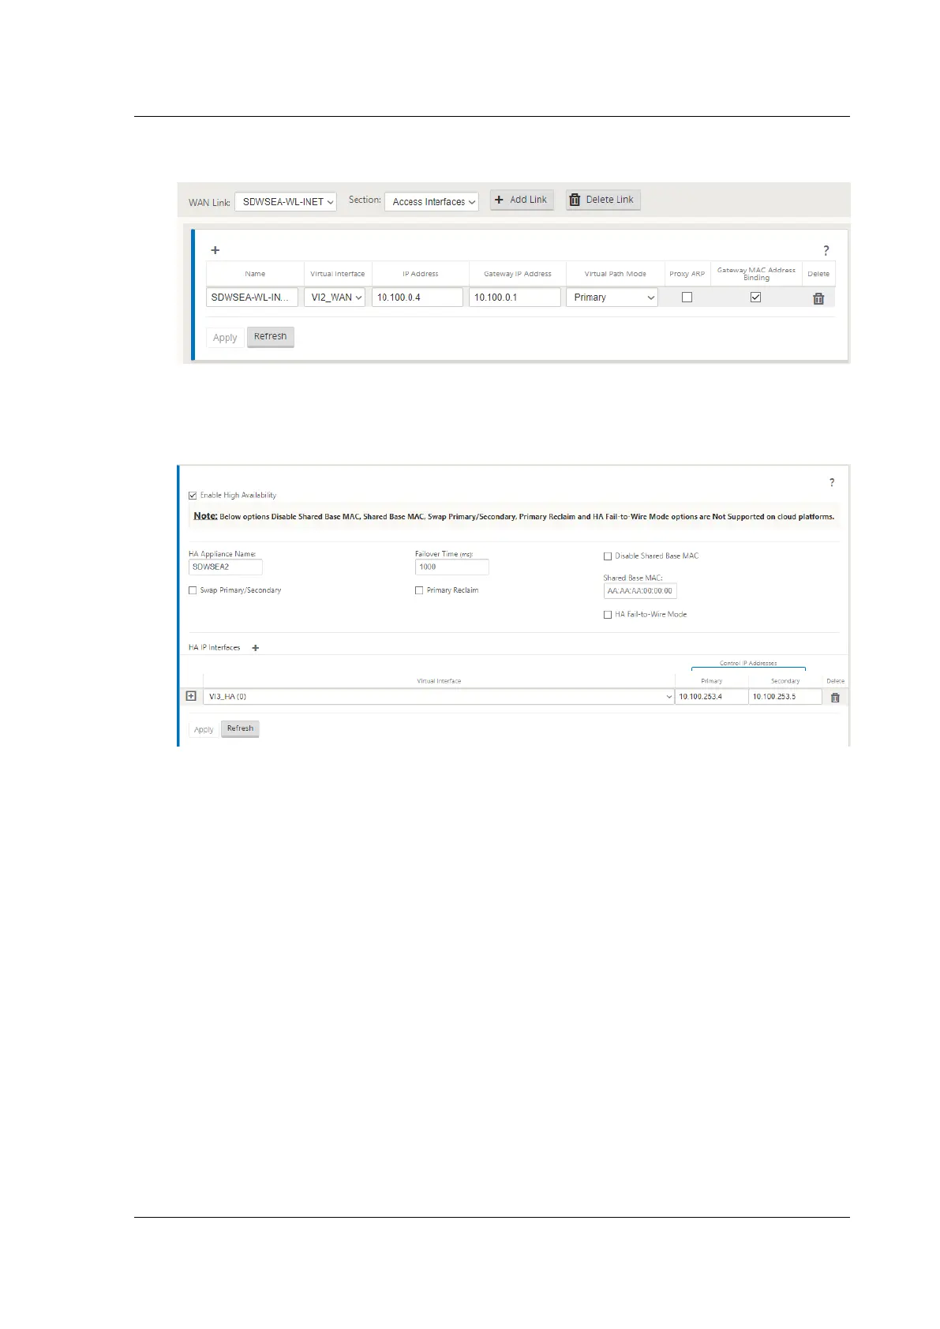Edit the access interface Name field
Screen dimensions: 940x1329
(x=253, y=298)
